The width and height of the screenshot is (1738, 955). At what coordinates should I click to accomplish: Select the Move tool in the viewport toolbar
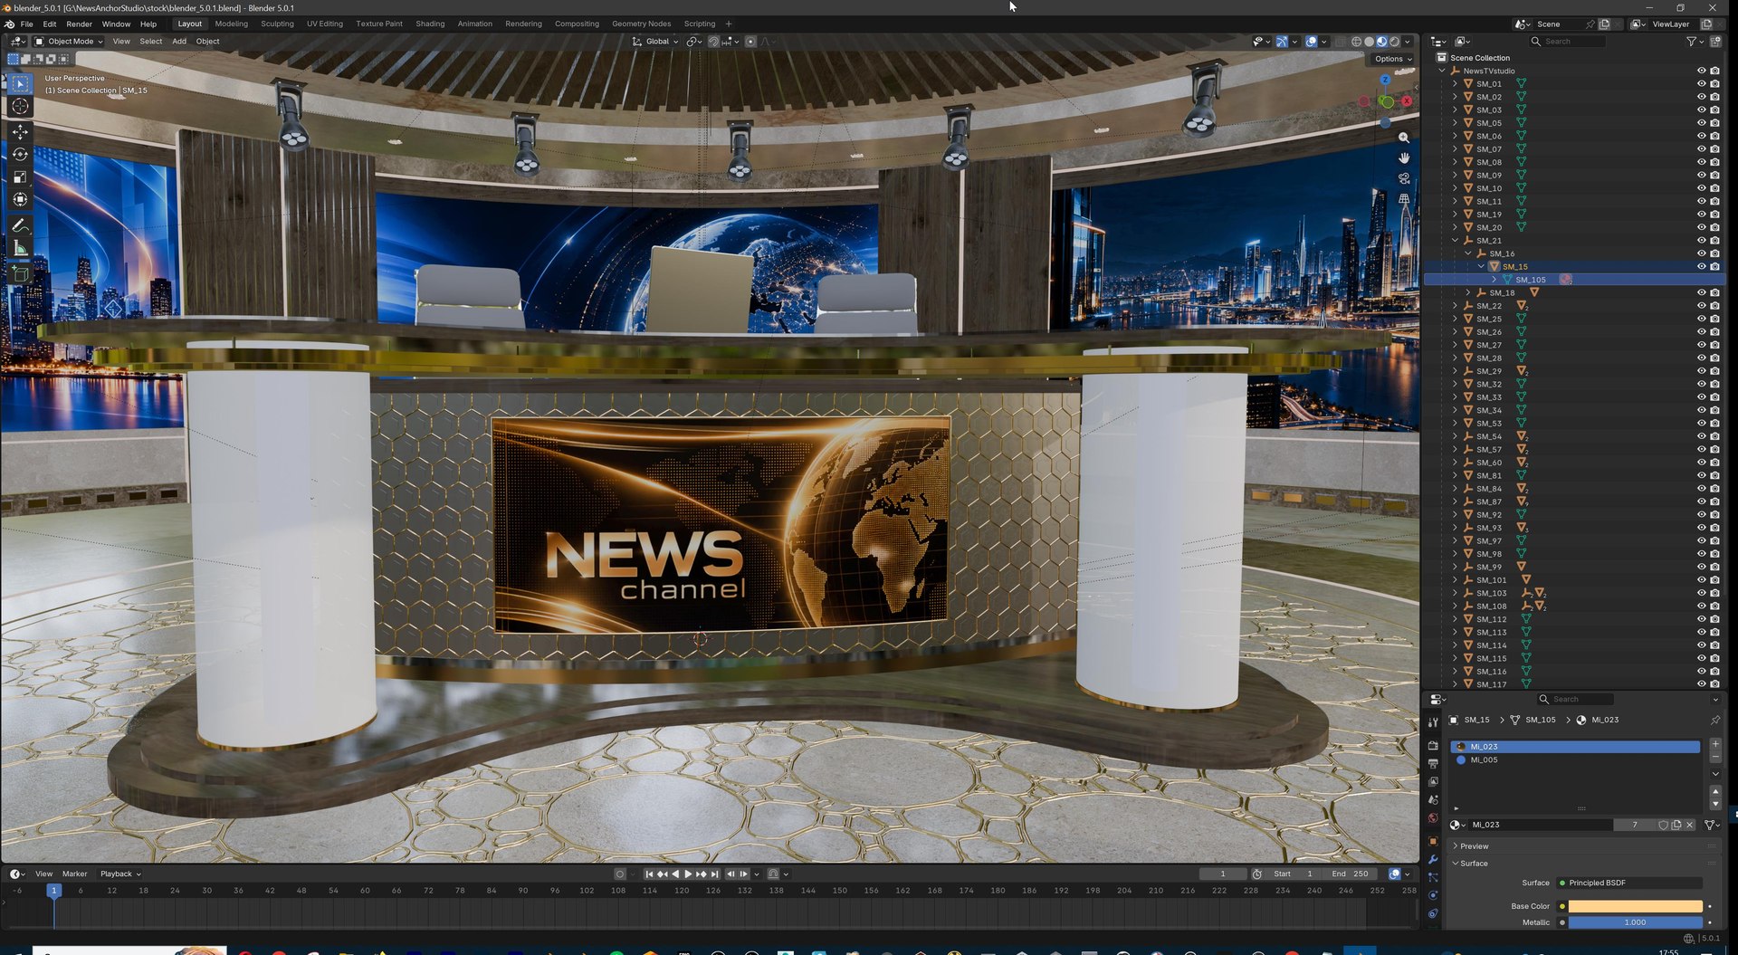(x=20, y=132)
